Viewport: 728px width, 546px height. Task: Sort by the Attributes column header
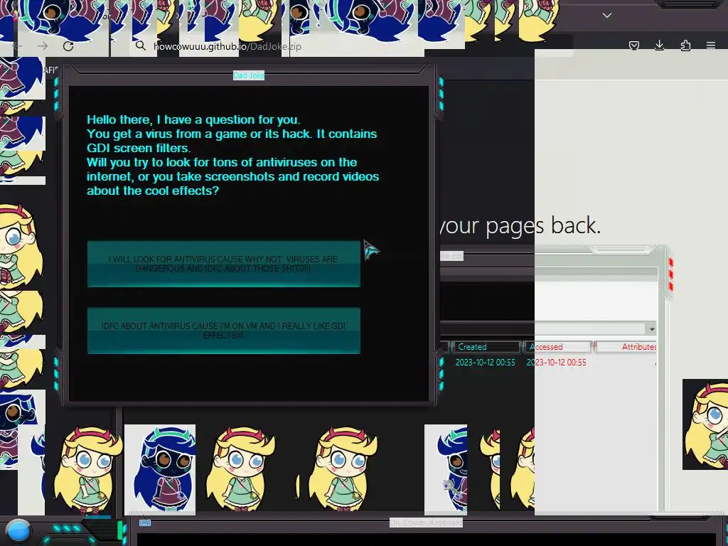point(626,347)
